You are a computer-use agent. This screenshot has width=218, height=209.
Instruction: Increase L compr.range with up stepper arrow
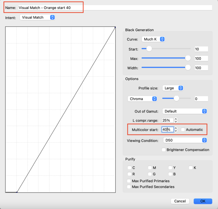click(x=176, y=119)
